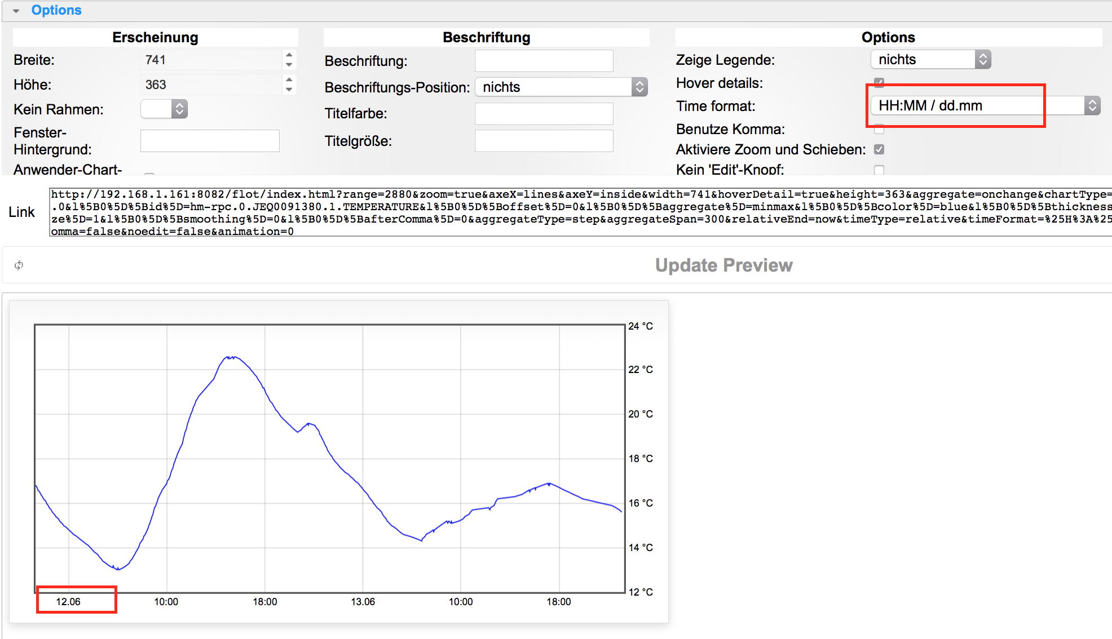Open the Beschriftungs-Position dropdown
Viewport: 1112px width, 639px height.
pyautogui.click(x=562, y=87)
